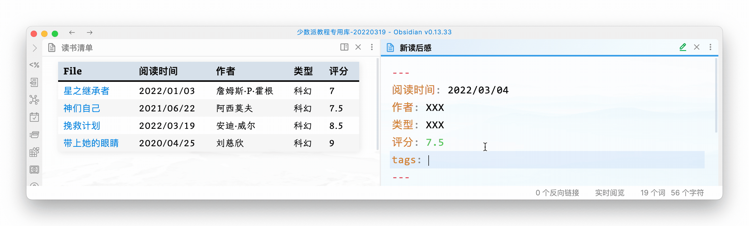Toggle reading view on 读书清单 pane
The image size is (749, 226).
[344, 47]
